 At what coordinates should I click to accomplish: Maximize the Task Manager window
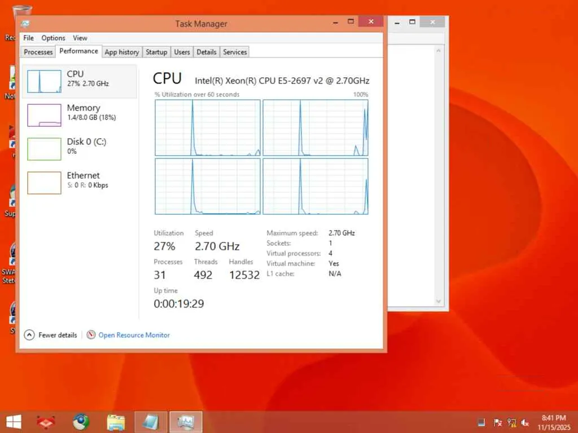click(x=351, y=22)
